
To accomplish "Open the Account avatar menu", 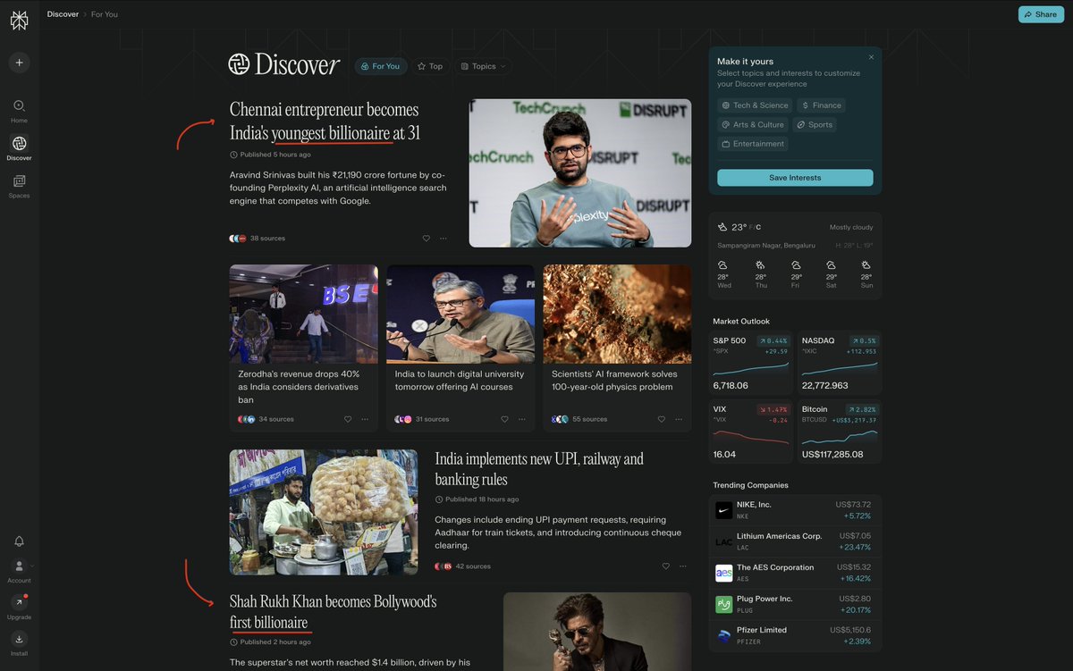I will click(x=19, y=566).
